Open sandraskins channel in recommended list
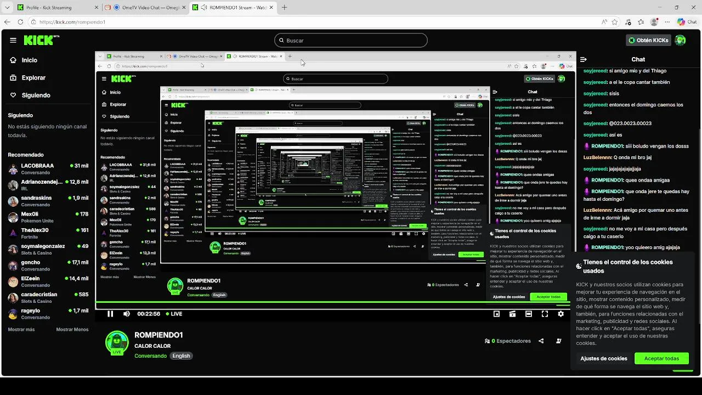The image size is (702, 395). [48, 201]
